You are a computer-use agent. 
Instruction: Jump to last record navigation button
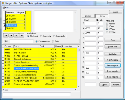22,35
